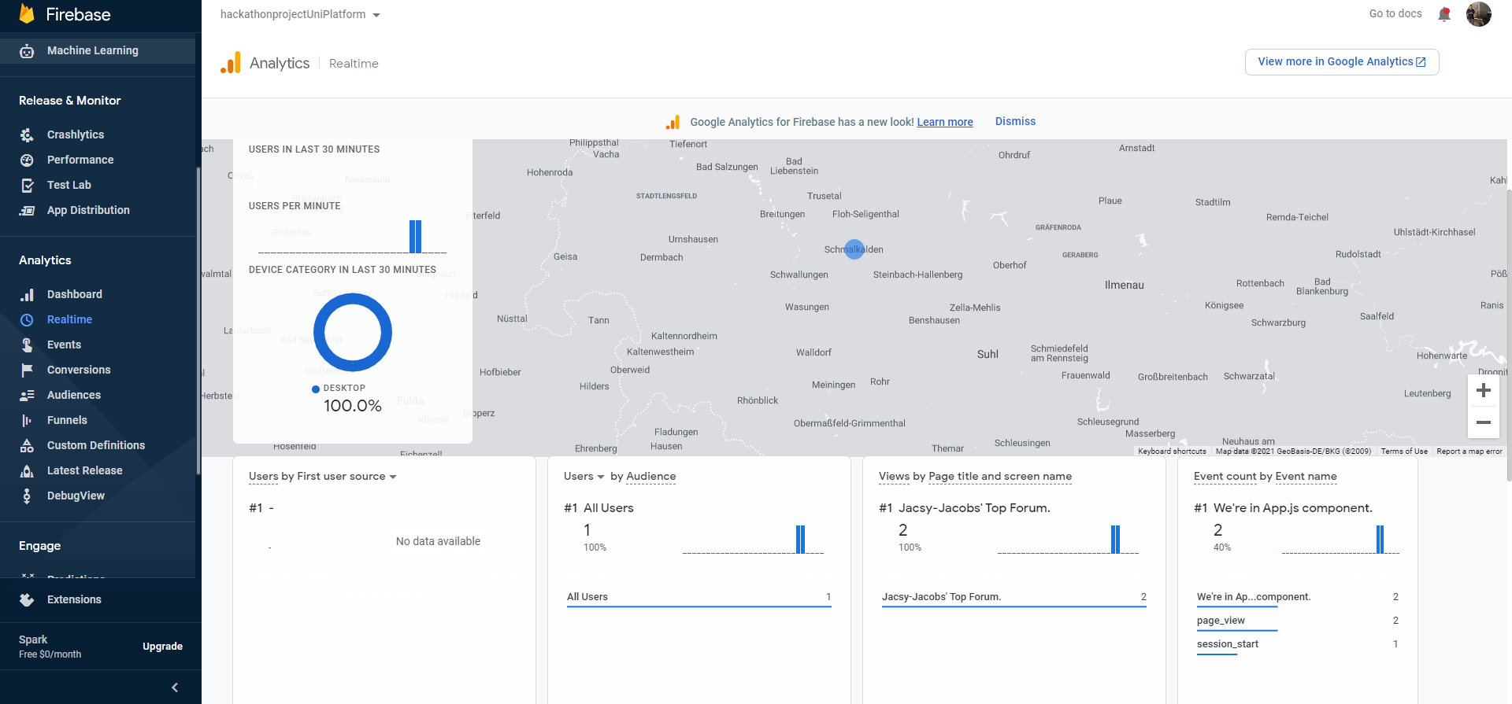Open the DebugView page
The image size is (1512, 704).
click(x=76, y=496)
